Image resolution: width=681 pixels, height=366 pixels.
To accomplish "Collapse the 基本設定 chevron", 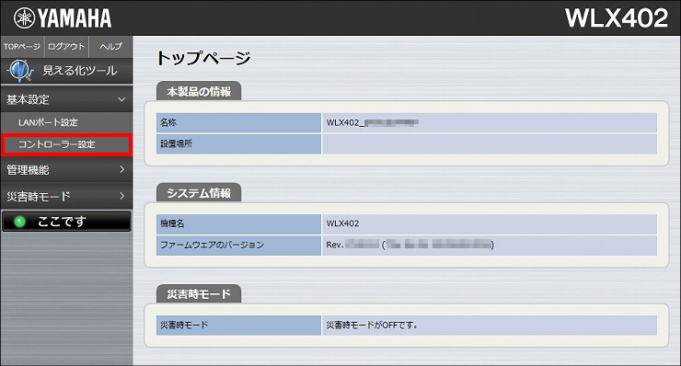I will (x=121, y=99).
